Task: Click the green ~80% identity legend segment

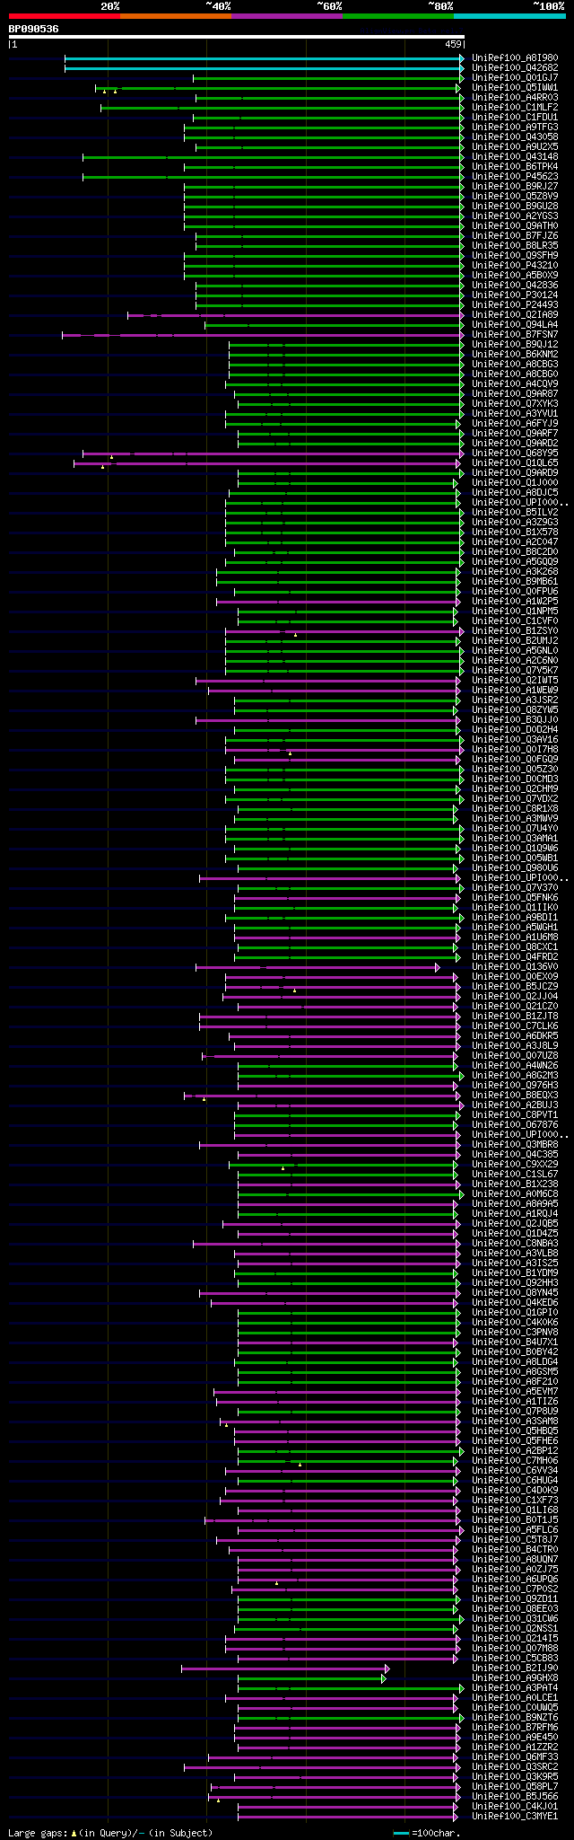Action: pos(397,16)
